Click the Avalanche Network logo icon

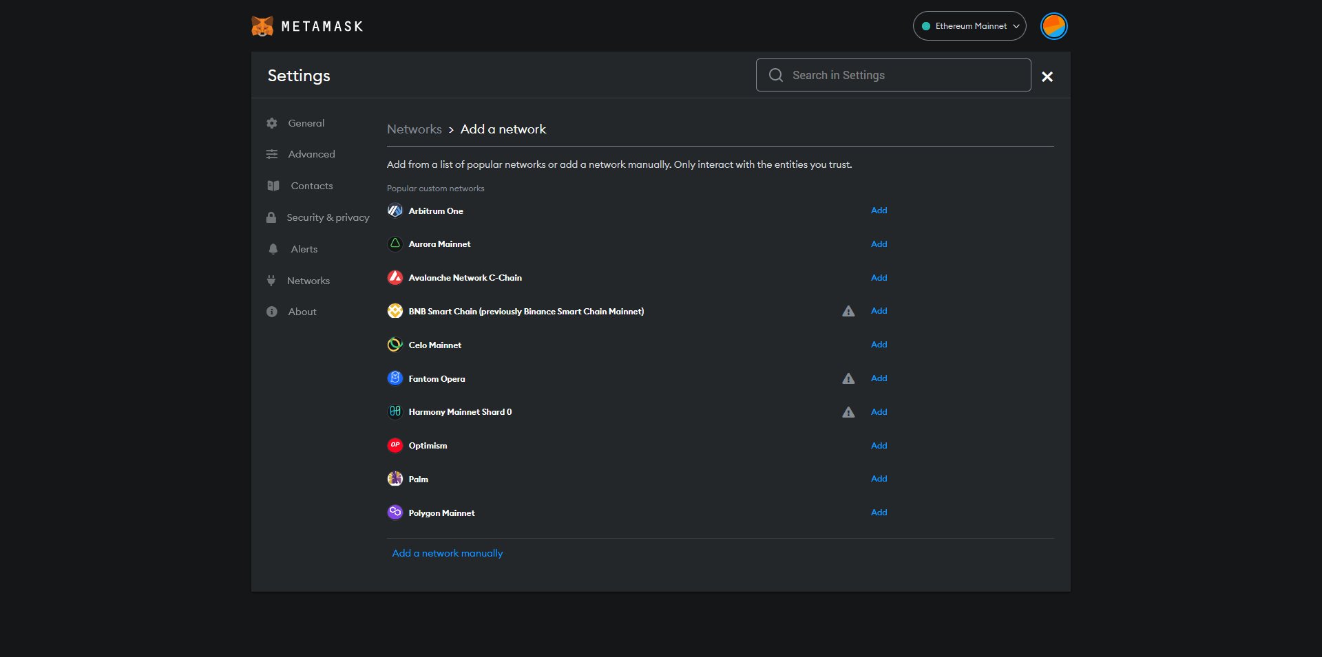coord(395,277)
